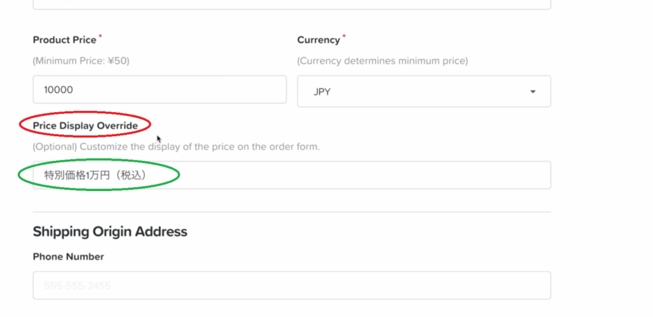Click the "Shipping Origin Address" heading
This screenshot has height=317, width=653.
point(110,231)
